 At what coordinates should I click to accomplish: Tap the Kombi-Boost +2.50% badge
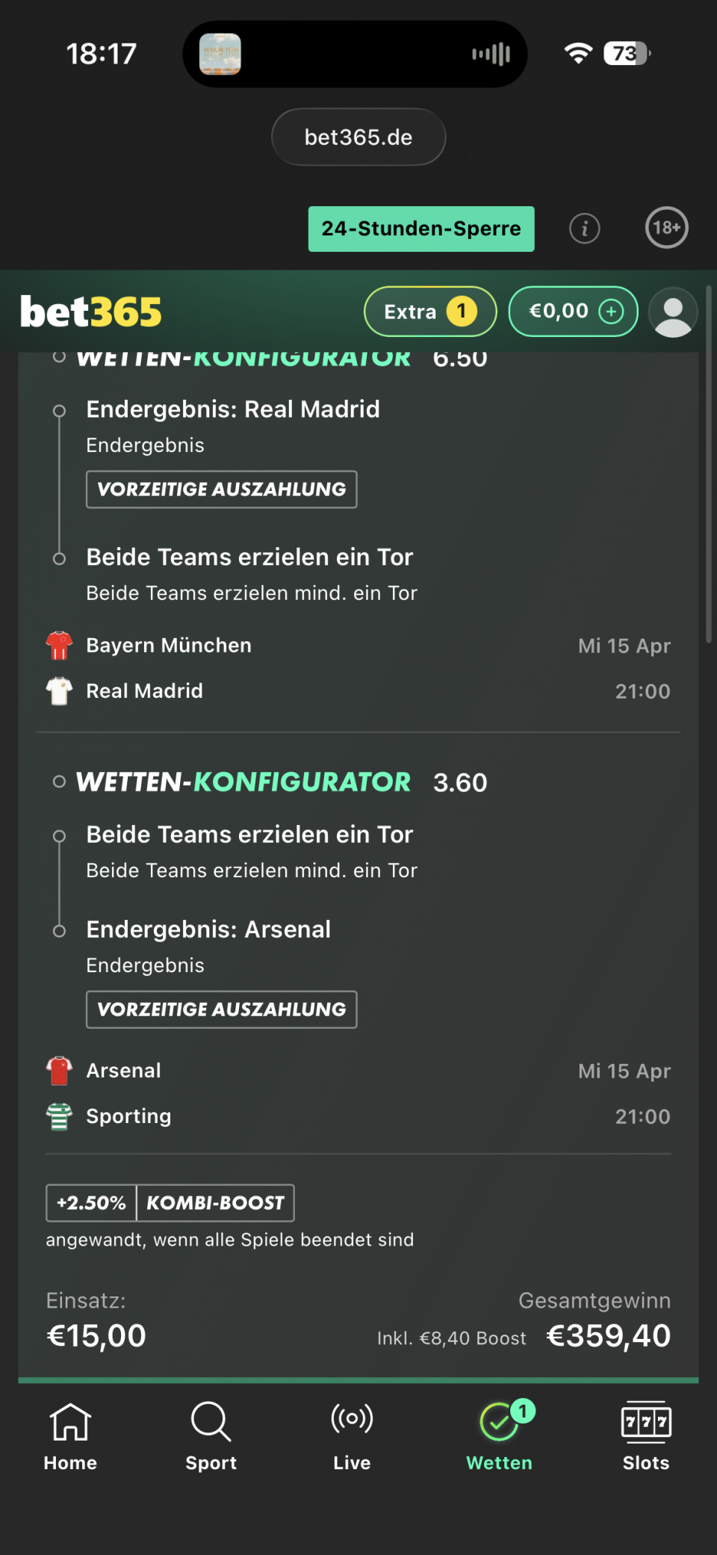(x=170, y=1203)
